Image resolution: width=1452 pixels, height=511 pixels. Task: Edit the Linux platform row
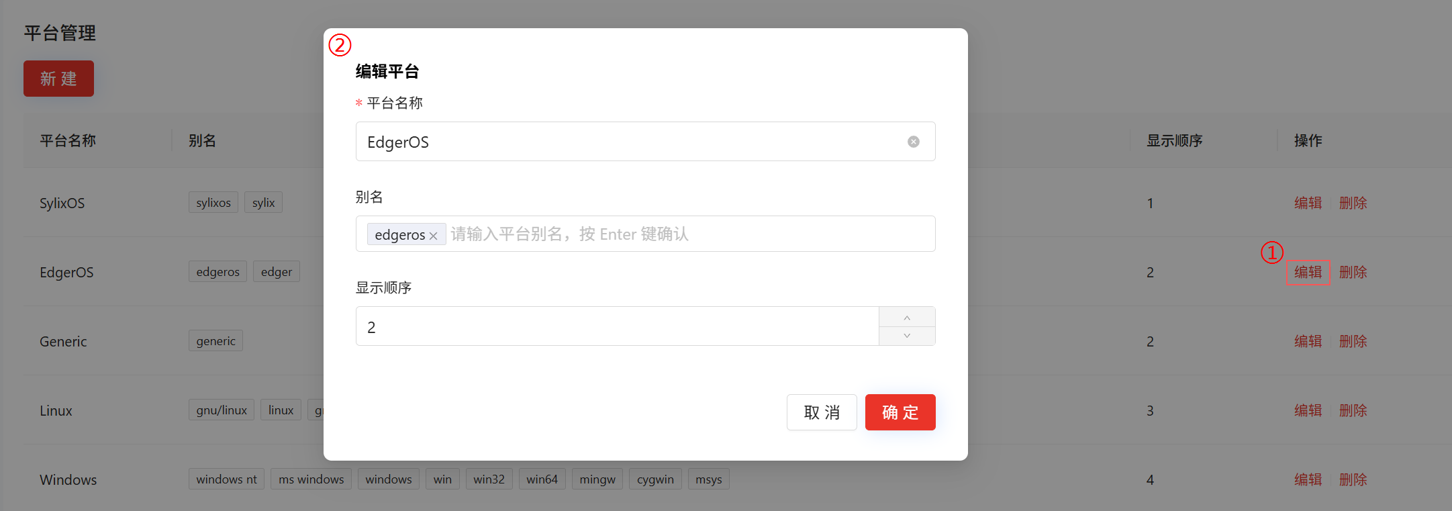click(1307, 410)
